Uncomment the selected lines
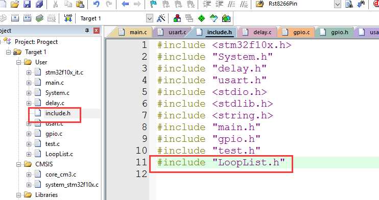Image resolution: width=379 pixels, height=200 pixels. click(244, 4)
